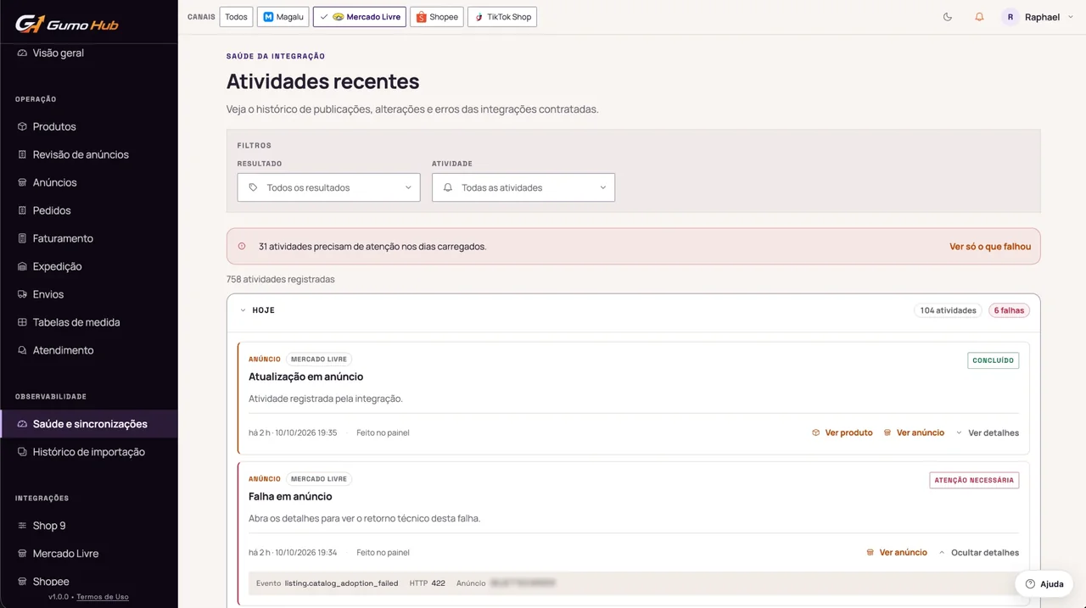The width and height of the screenshot is (1086, 608).
Task: Click the alert icon in the attention banner
Action: 242,247
